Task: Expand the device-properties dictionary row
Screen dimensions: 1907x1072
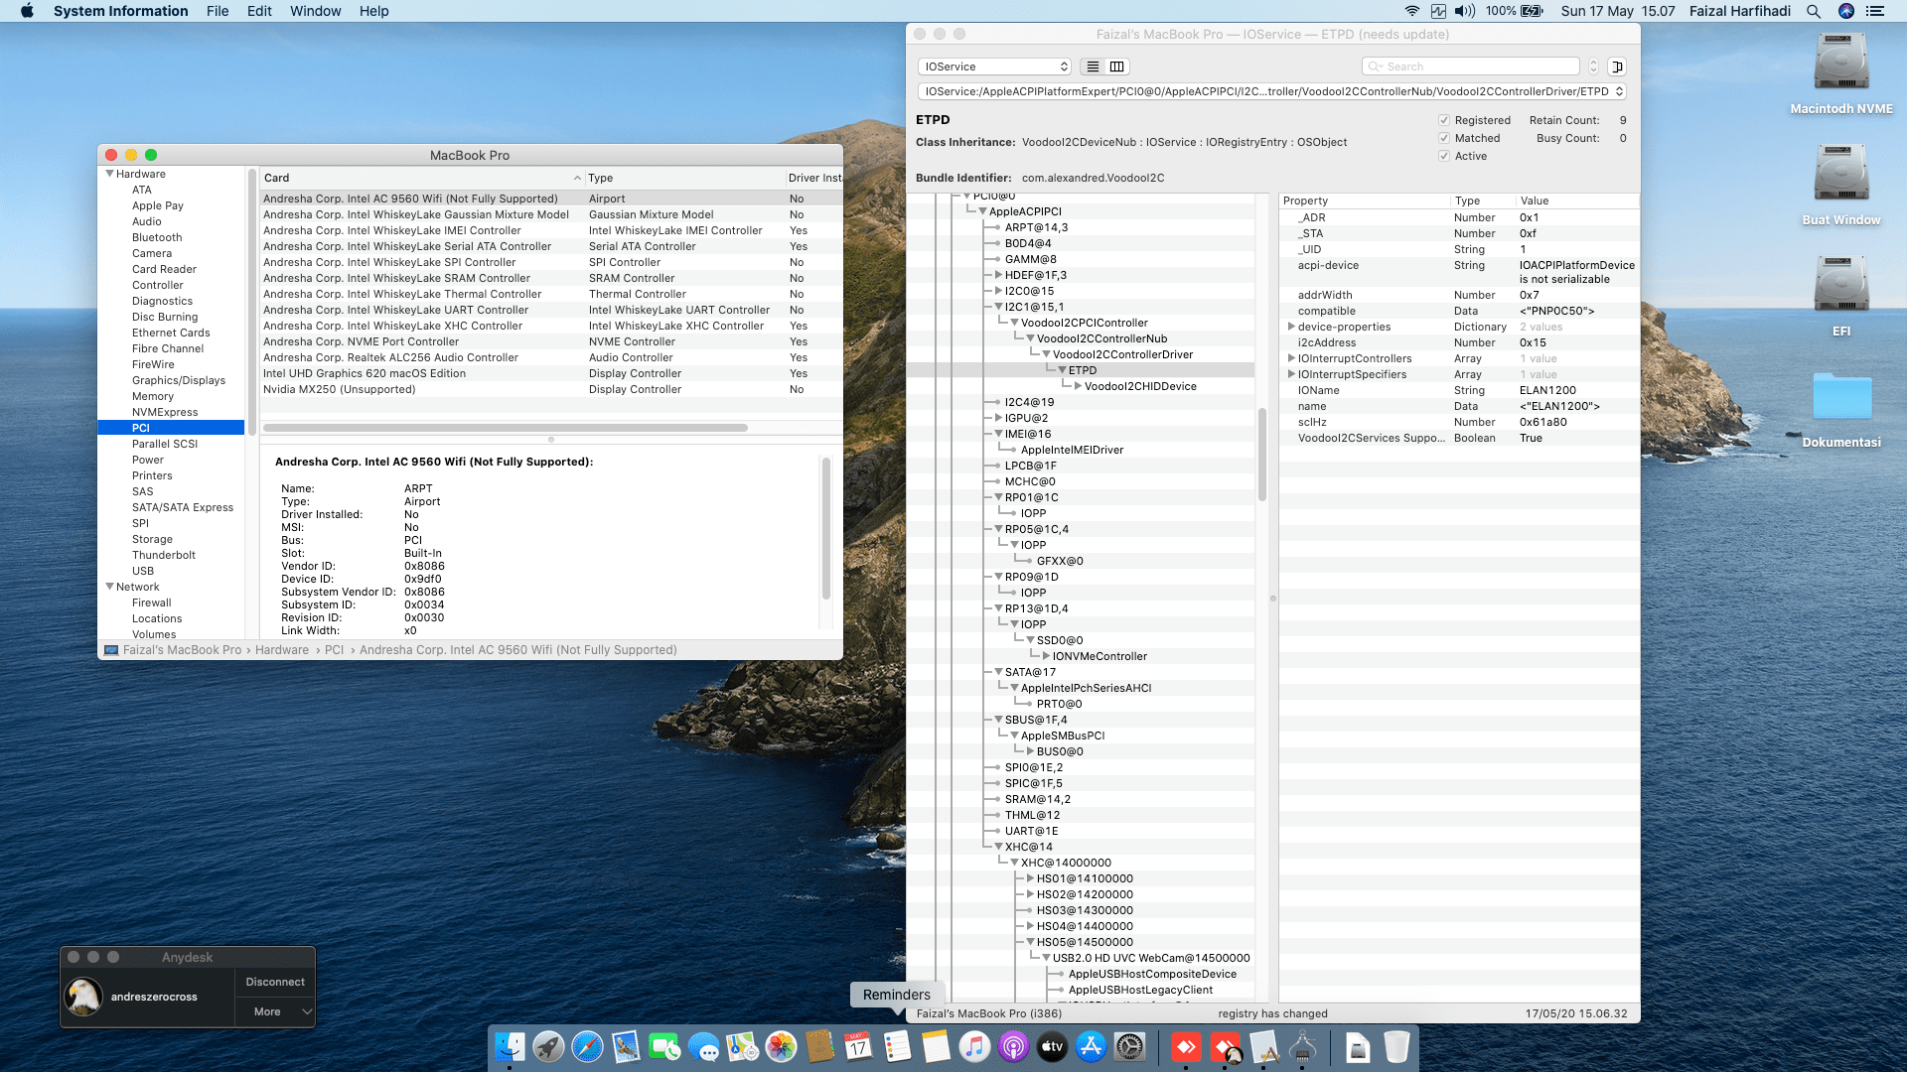Action: pos(1291,327)
